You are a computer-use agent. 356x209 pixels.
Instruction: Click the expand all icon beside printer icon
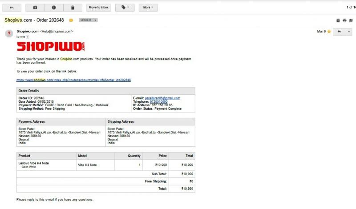point(338,20)
